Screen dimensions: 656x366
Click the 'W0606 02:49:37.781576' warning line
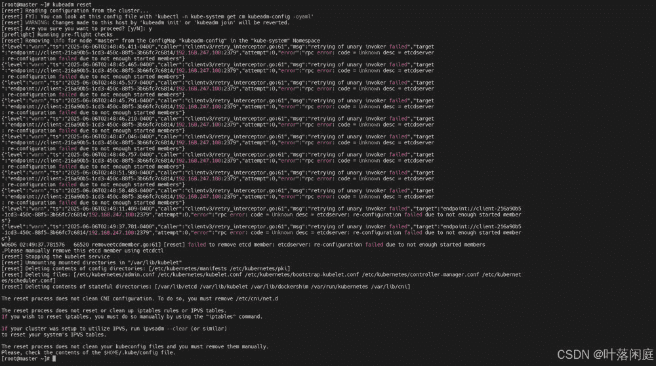[x=243, y=245]
